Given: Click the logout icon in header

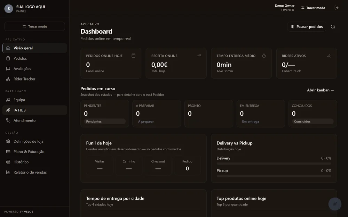Looking at the screenshot, I should [337, 8].
